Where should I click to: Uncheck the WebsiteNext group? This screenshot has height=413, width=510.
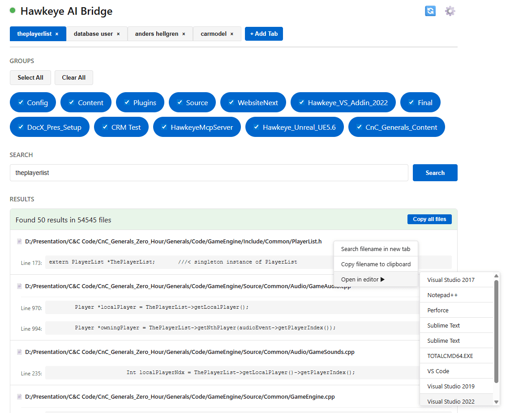pos(231,102)
